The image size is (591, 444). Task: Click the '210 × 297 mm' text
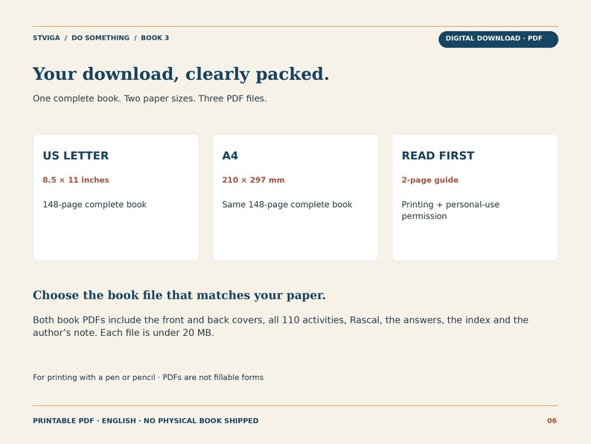point(253,180)
